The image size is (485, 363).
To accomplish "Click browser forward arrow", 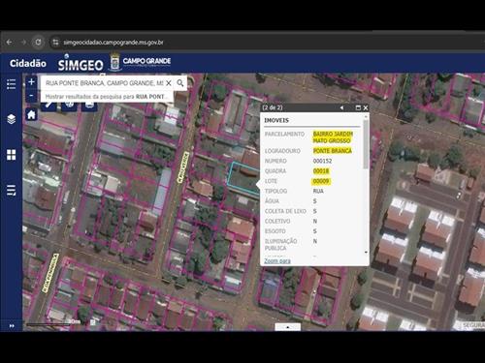I will (x=23, y=43).
